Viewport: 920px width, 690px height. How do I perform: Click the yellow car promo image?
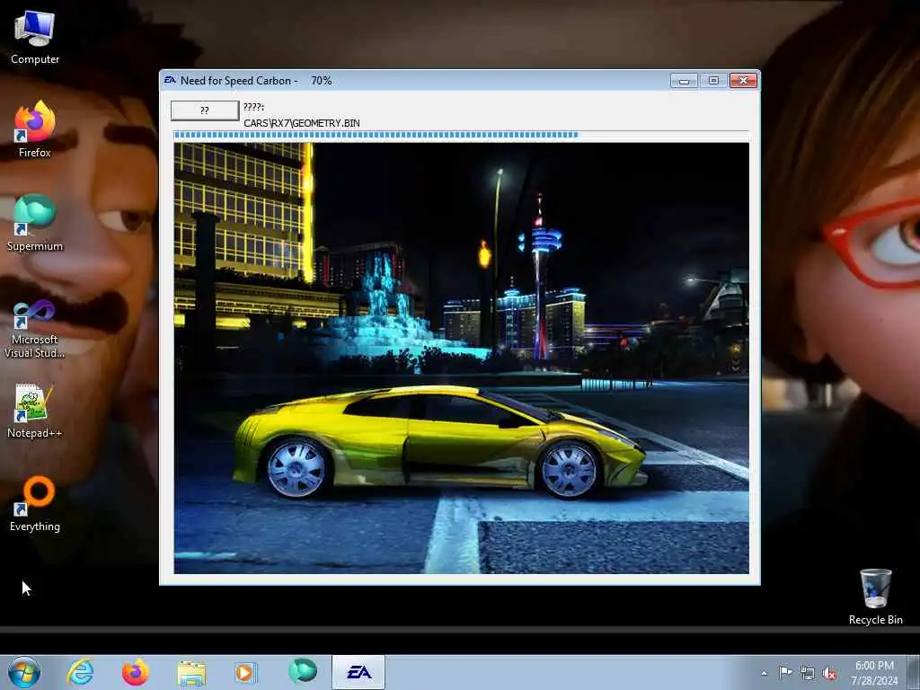[x=461, y=358]
